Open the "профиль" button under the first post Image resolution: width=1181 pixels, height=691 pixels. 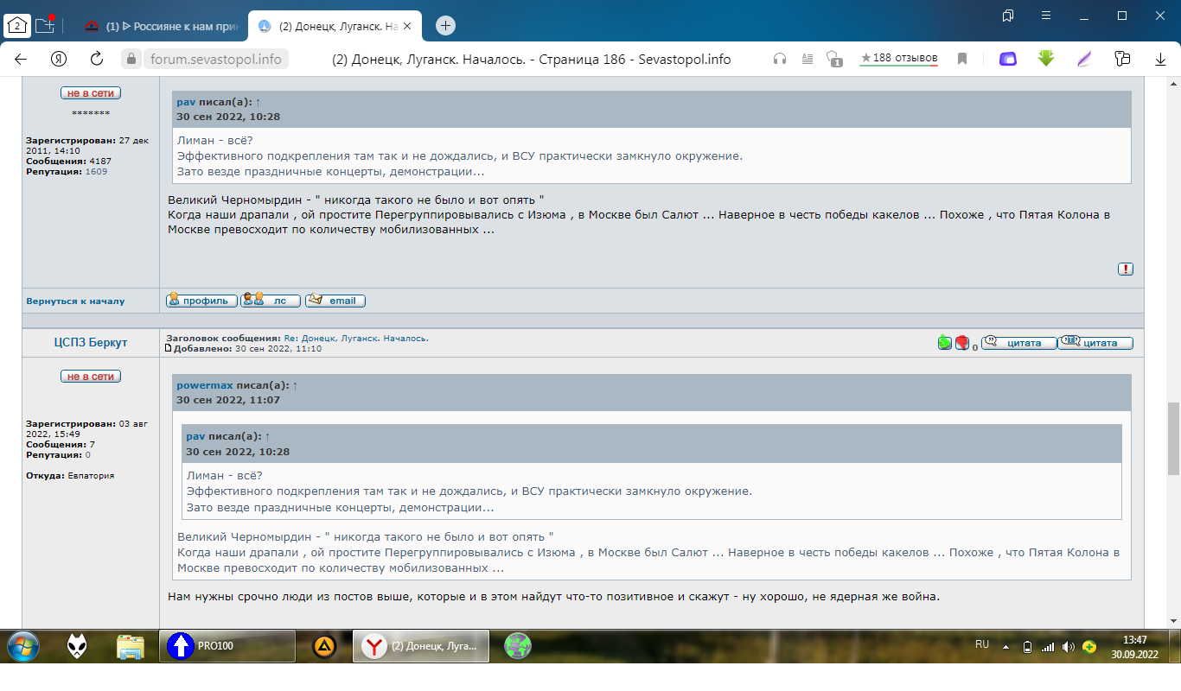(201, 301)
